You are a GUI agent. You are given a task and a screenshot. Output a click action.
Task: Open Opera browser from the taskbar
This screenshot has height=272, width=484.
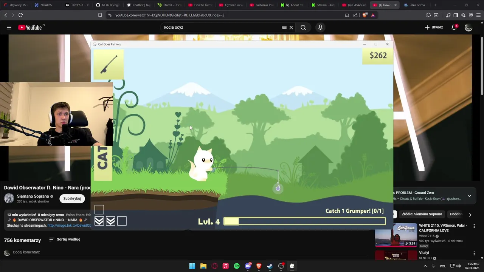(x=214, y=266)
